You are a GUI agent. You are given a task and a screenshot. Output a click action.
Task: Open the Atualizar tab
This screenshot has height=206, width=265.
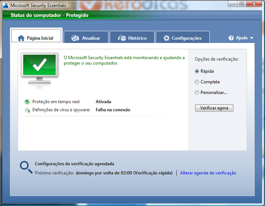pos(86,37)
